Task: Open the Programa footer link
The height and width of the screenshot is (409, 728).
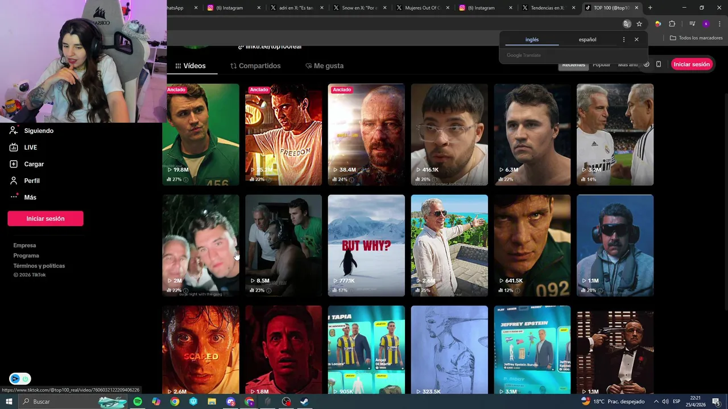Action: 26,256
